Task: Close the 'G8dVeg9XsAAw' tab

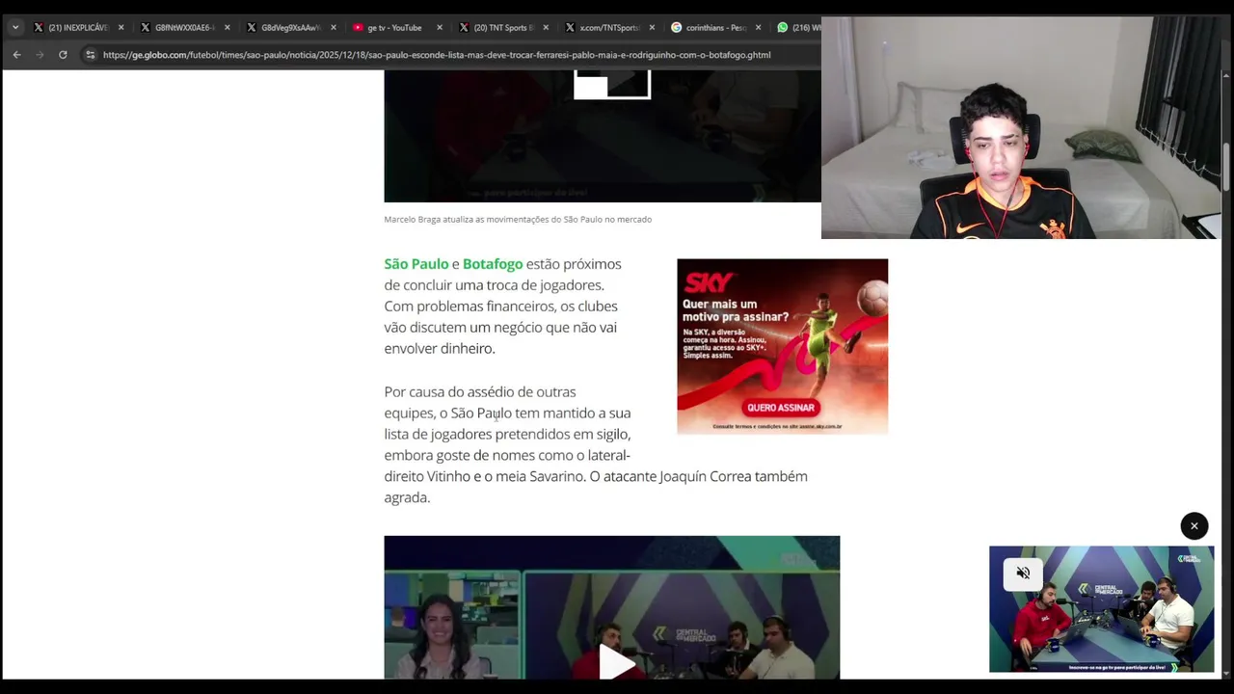Action: point(334,27)
